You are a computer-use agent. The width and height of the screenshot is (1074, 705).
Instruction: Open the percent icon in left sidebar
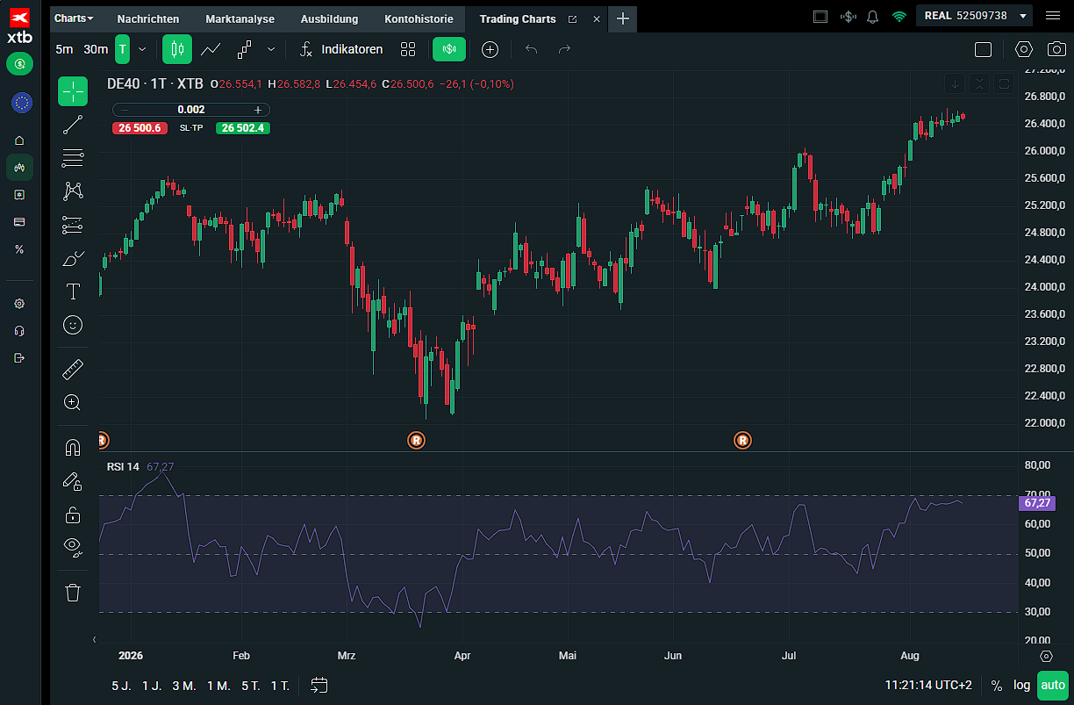[x=19, y=249]
